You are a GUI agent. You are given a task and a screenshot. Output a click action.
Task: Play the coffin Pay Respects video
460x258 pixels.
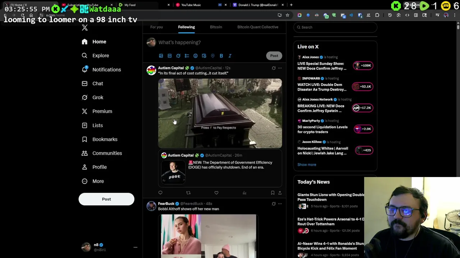pyautogui.click(x=220, y=113)
